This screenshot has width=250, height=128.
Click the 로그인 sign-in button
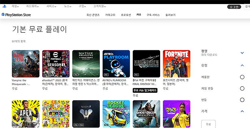[x=234, y=7]
